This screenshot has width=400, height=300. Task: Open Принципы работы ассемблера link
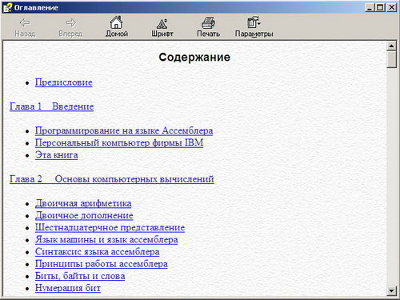pos(102,264)
